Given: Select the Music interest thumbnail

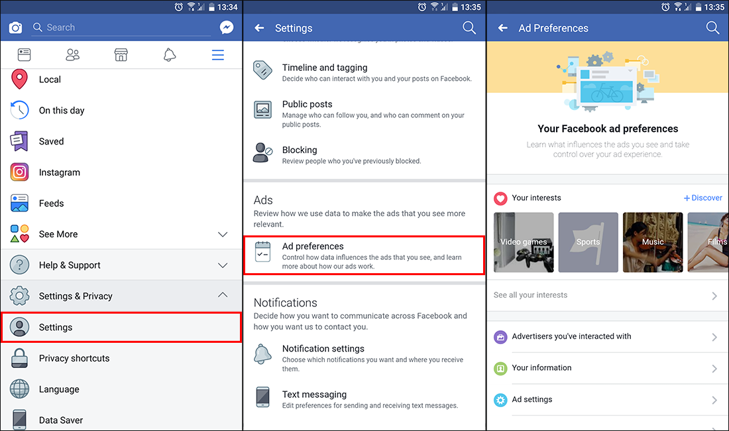Looking at the screenshot, I should tap(653, 242).
